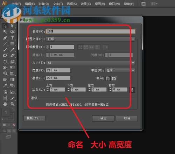Select the Symbol Sprayer tool
The height and width of the screenshot is (154, 175).
(5, 92)
